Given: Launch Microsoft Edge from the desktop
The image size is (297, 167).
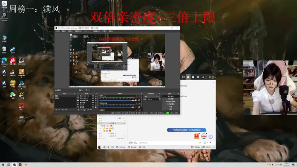Looking at the screenshot, I should click(x=4, y=62).
